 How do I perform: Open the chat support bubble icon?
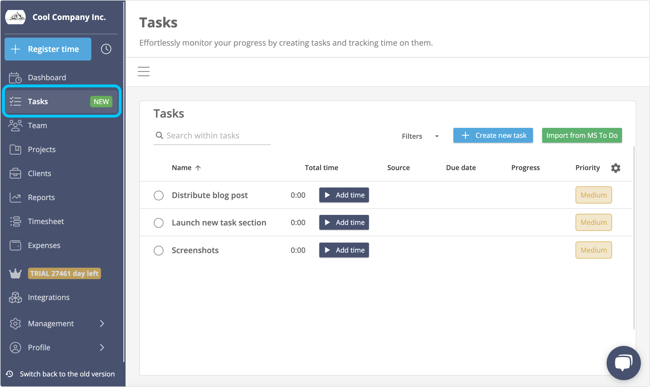pyautogui.click(x=623, y=363)
